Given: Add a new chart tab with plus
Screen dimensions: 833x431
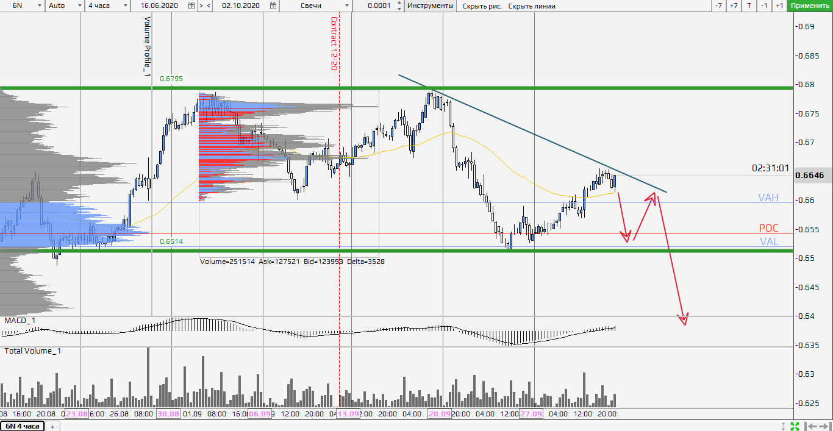Looking at the screenshot, I should tap(52, 426).
